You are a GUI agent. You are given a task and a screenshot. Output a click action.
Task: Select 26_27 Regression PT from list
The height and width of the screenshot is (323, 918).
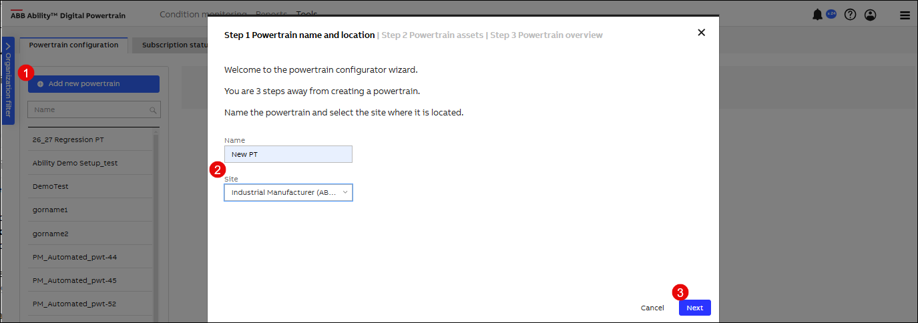(68, 140)
